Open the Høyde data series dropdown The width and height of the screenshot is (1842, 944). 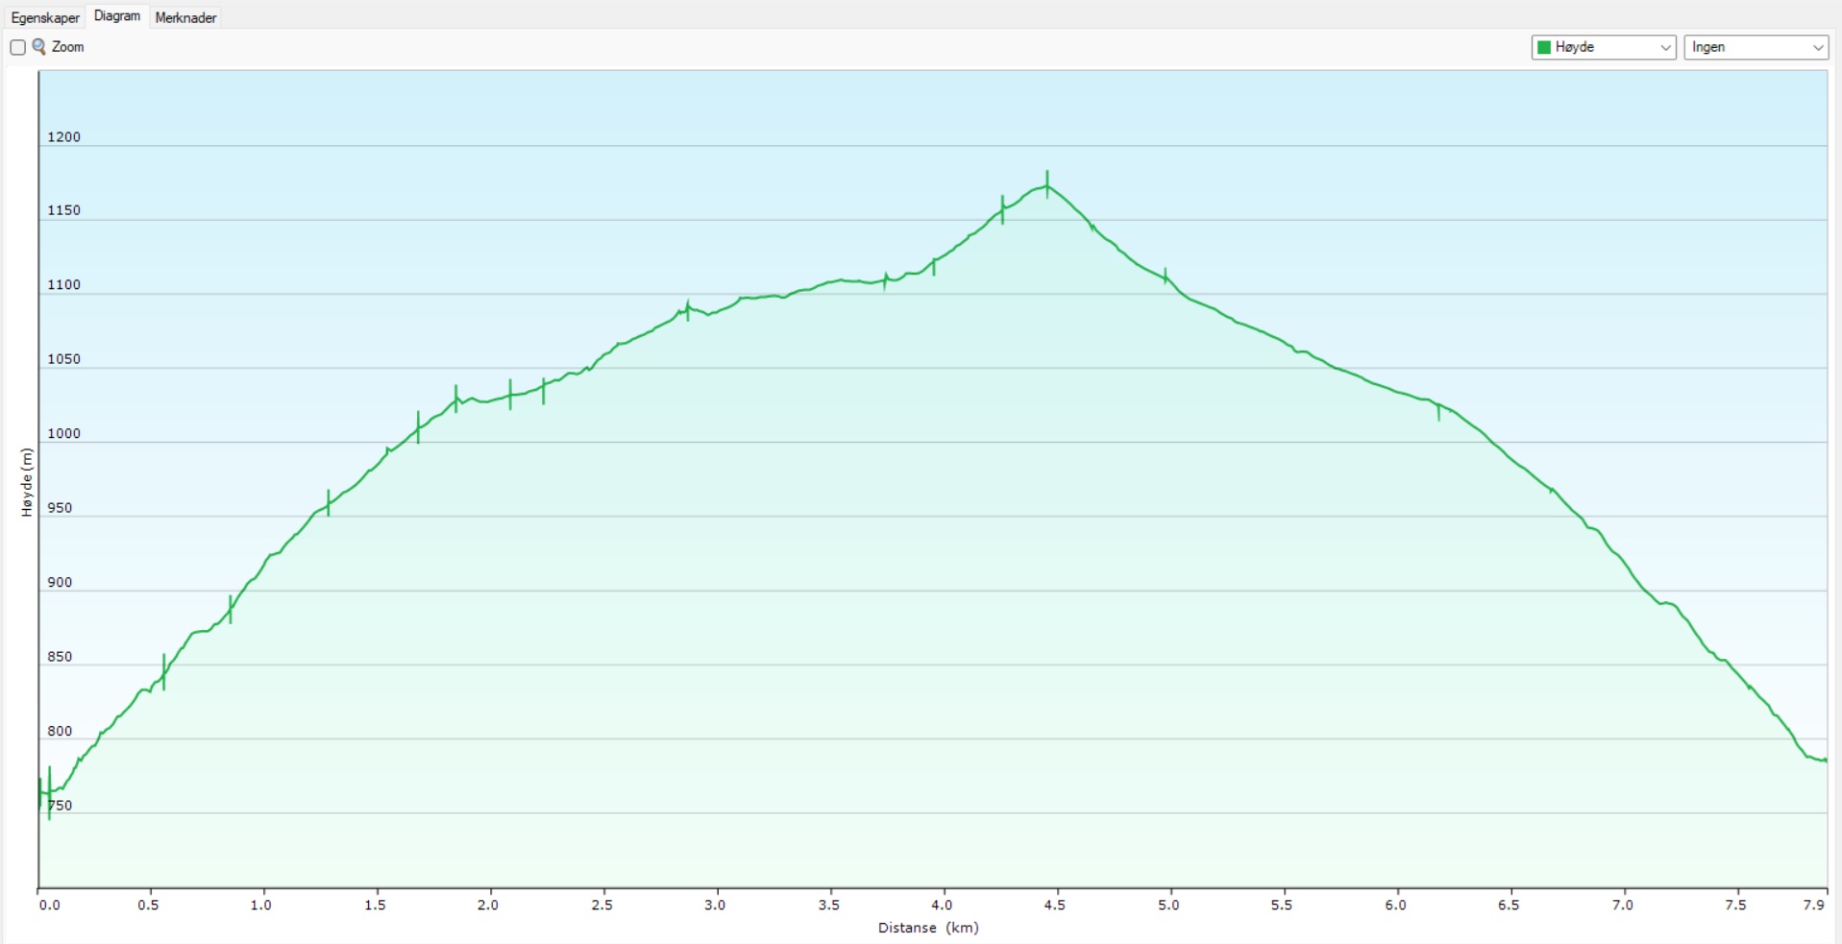1603,47
